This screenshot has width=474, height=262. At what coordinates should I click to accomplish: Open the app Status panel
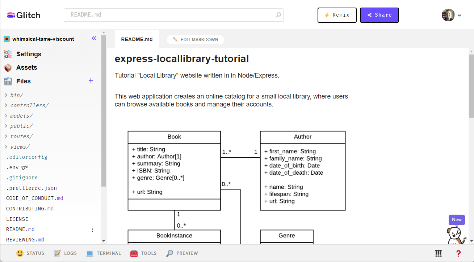click(x=30, y=253)
